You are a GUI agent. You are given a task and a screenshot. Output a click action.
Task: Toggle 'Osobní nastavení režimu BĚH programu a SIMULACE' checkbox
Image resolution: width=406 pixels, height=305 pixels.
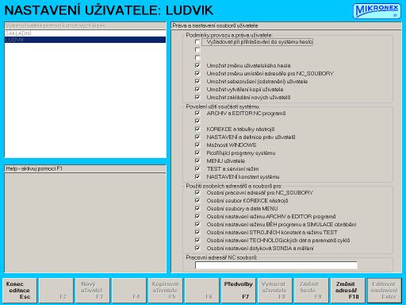(x=197, y=224)
